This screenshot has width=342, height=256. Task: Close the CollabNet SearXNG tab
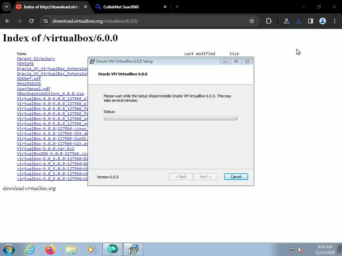click(165, 7)
